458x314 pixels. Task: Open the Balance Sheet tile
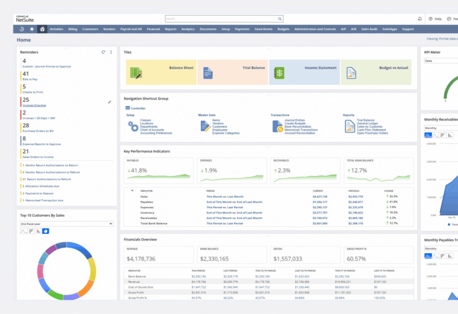[x=161, y=72]
